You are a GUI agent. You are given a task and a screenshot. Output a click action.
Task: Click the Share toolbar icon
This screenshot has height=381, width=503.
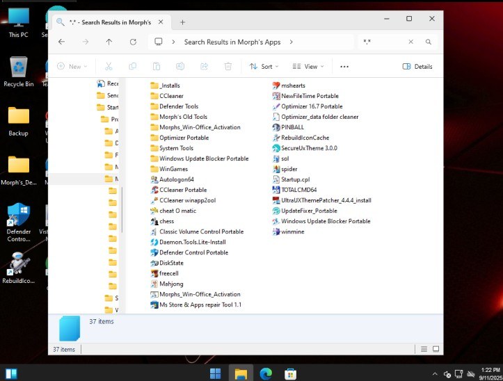coord(204,66)
